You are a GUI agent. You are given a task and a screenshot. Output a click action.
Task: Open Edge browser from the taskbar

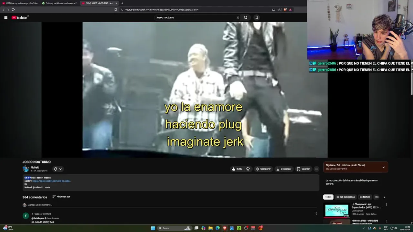coord(217,228)
